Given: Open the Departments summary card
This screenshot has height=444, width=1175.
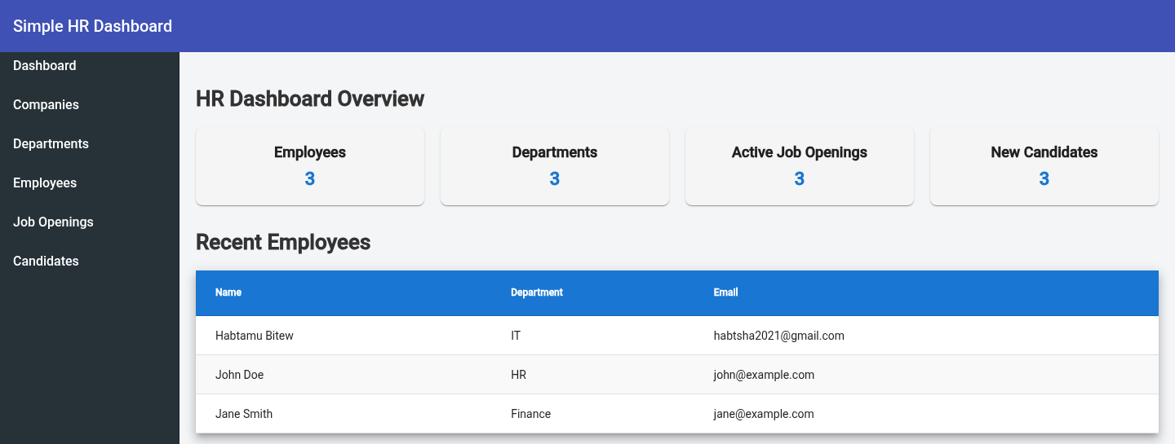Looking at the screenshot, I should (x=555, y=166).
